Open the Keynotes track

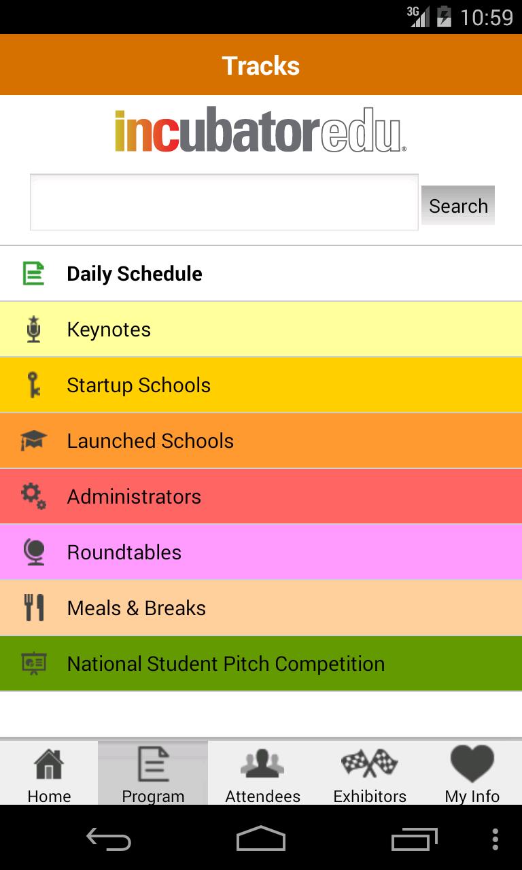(x=261, y=330)
